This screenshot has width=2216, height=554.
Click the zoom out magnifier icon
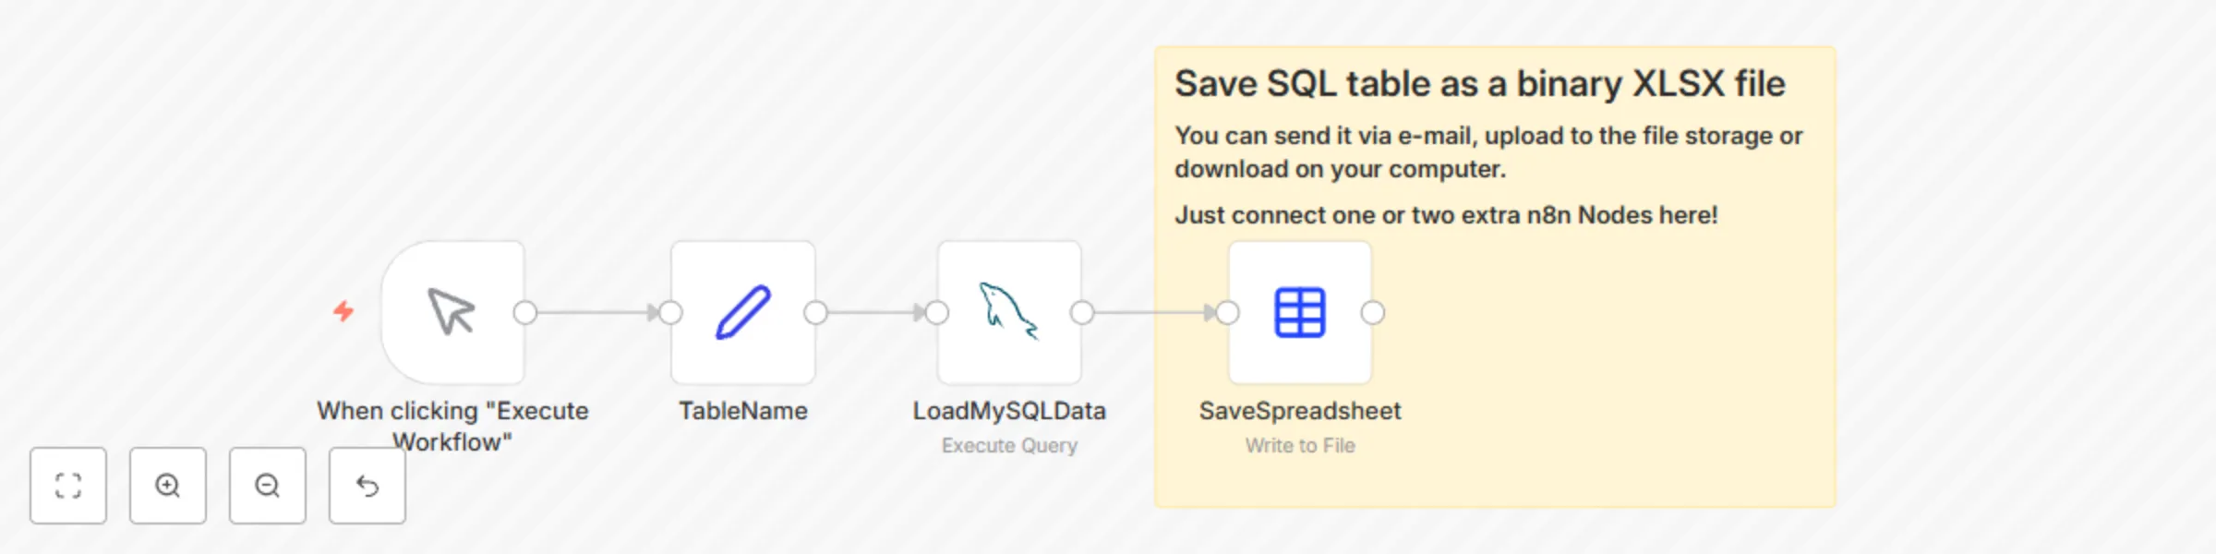point(267,485)
